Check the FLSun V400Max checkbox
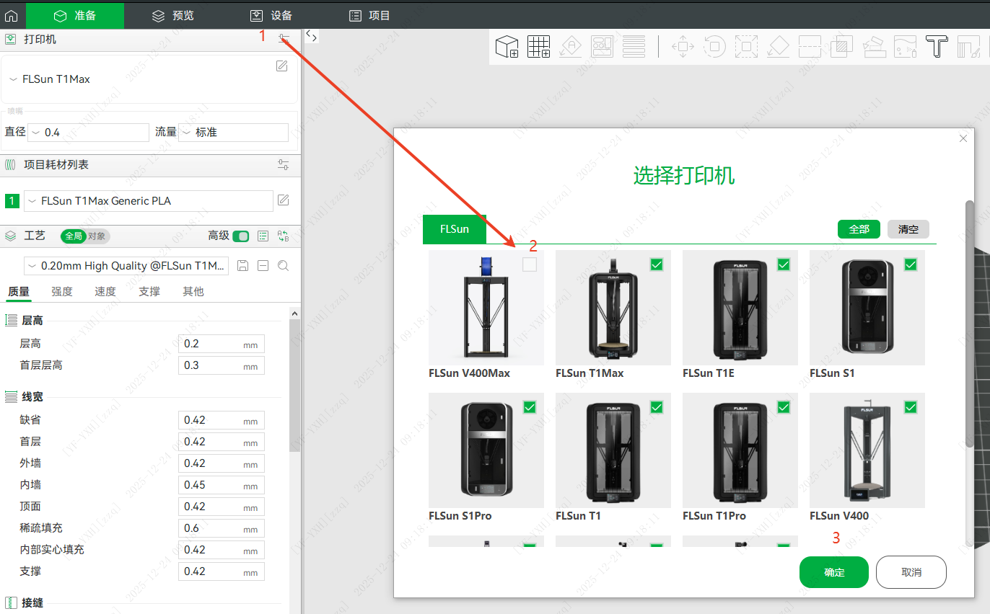The width and height of the screenshot is (990, 614). click(x=530, y=264)
